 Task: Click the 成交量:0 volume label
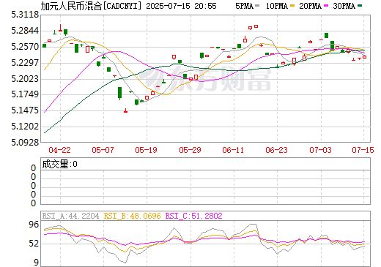[60, 164]
